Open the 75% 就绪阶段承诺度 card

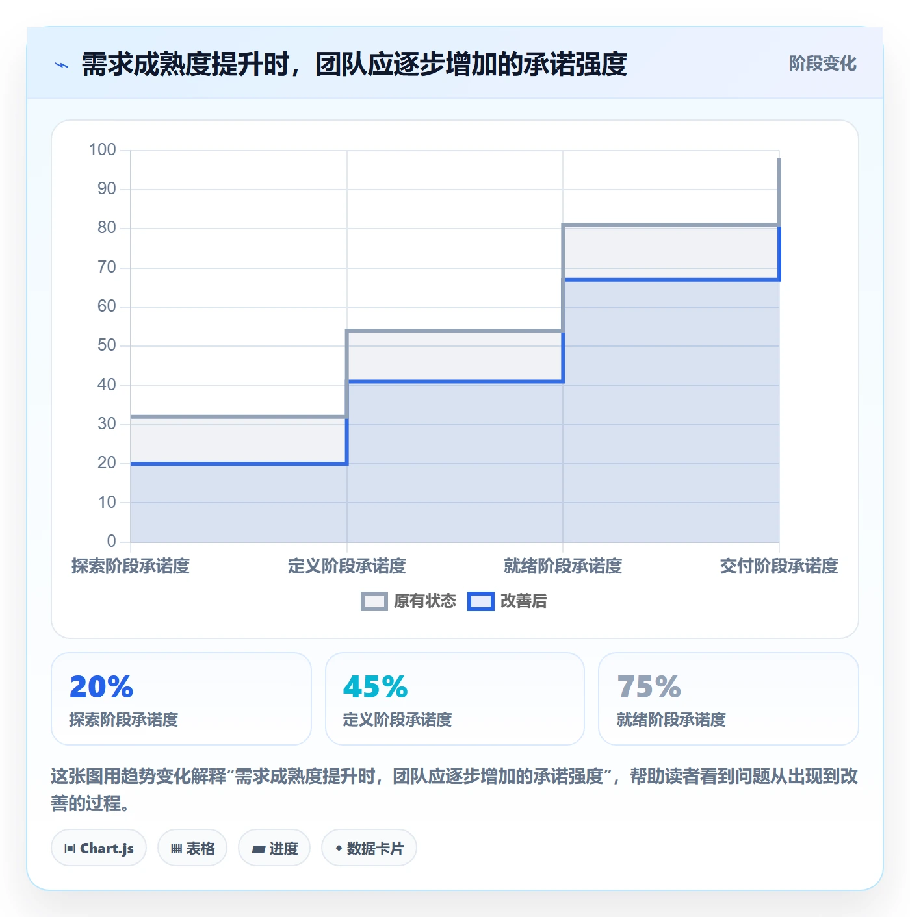[x=729, y=699]
